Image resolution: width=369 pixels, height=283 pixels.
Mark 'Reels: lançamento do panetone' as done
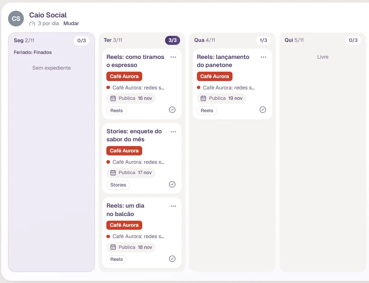[x=263, y=110]
